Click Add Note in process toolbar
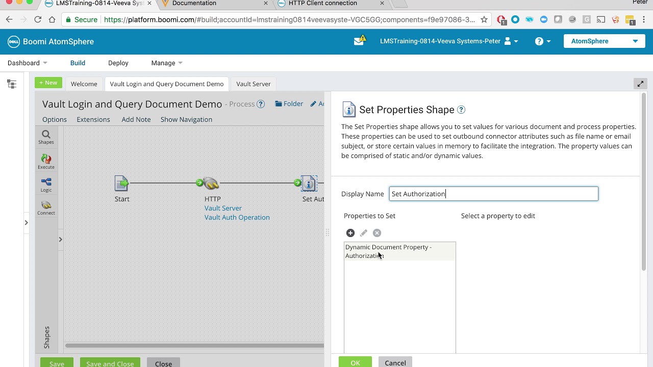Image resolution: width=653 pixels, height=367 pixels. 136,119
